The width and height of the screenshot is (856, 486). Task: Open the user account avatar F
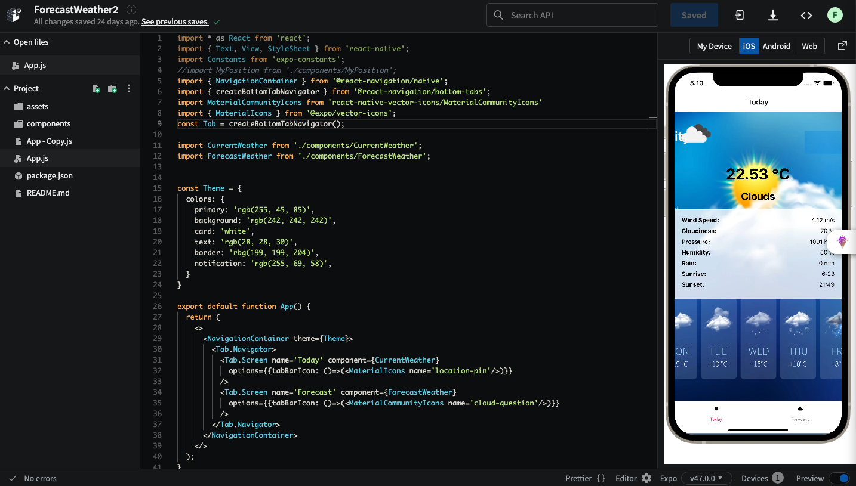tap(835, 15)
